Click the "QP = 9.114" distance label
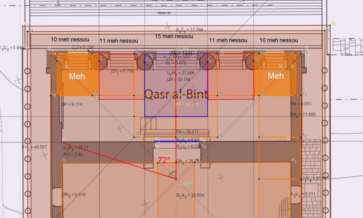Viewport: 363px width, 218px height. pyautogui.click(x=71, y=105)
